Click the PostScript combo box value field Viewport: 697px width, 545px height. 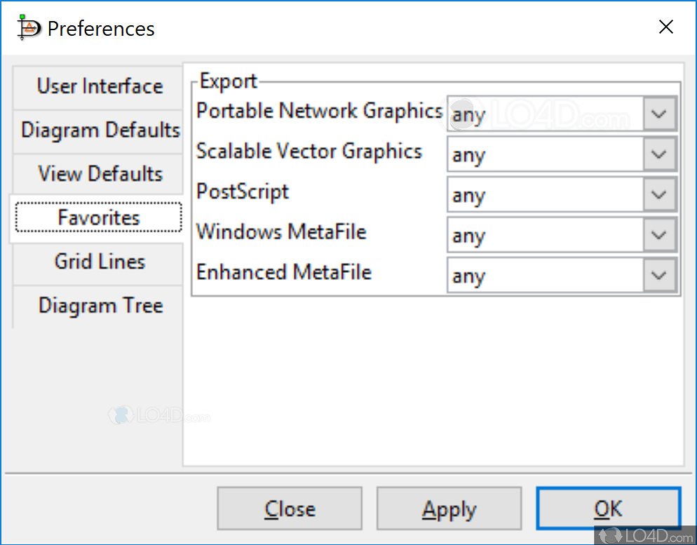tap(545, 195)
